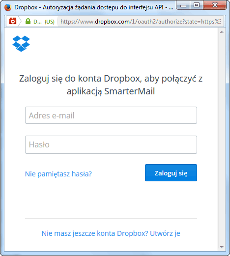Image resolution: width=230 pixels, height=256 pixels.
Task: Click the red extension icon in the address bar
Action: [13, 21]
